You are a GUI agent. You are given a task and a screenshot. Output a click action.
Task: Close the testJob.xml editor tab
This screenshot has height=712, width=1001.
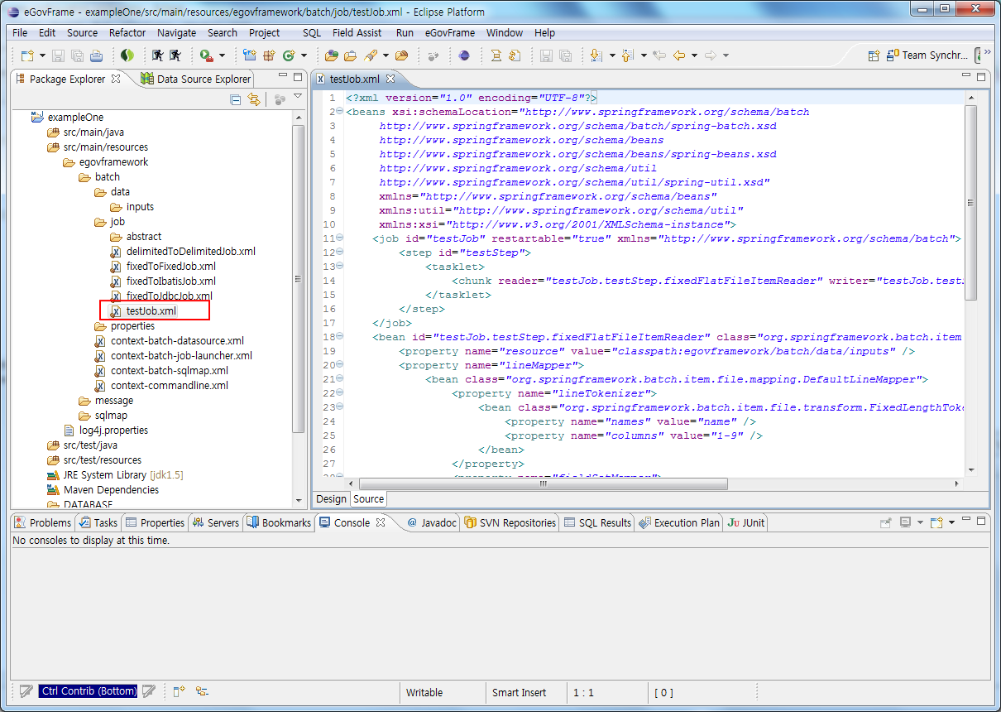(390, 79)
